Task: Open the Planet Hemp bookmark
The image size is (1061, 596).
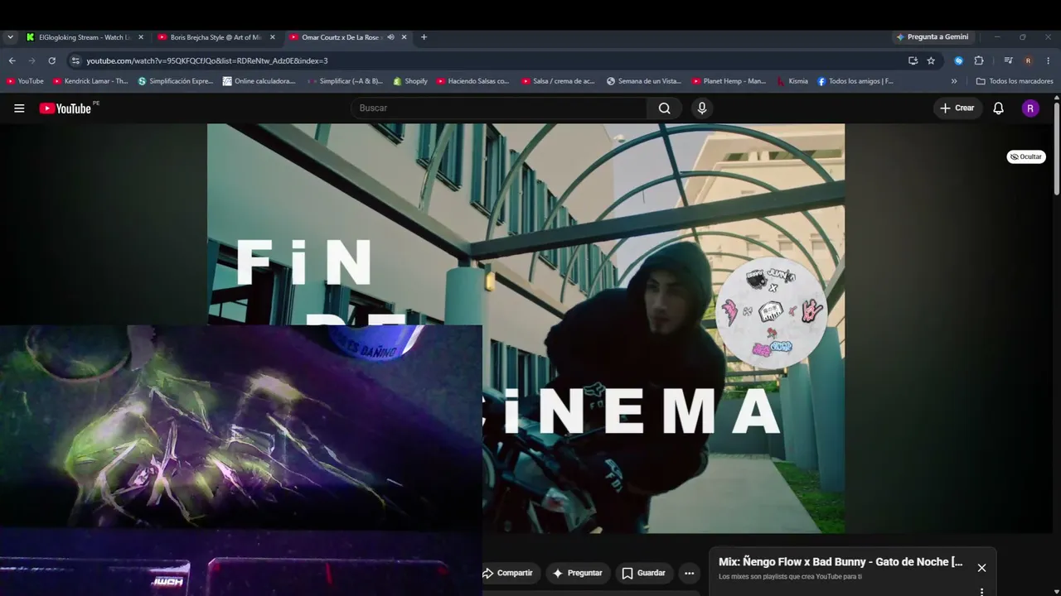Action: [x=729, y=81]
